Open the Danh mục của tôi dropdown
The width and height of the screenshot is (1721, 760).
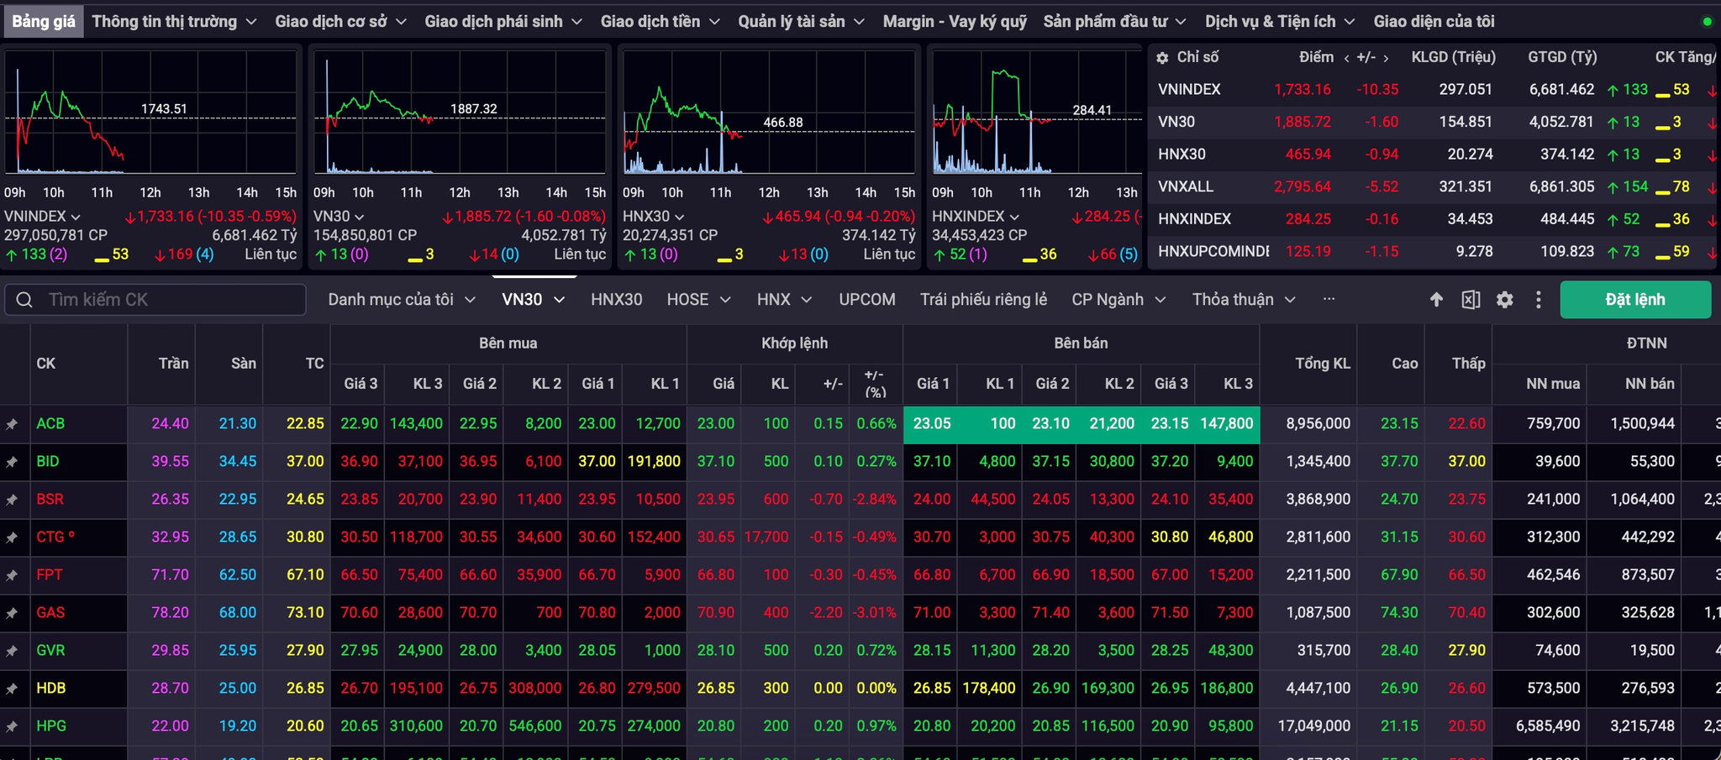402,300
